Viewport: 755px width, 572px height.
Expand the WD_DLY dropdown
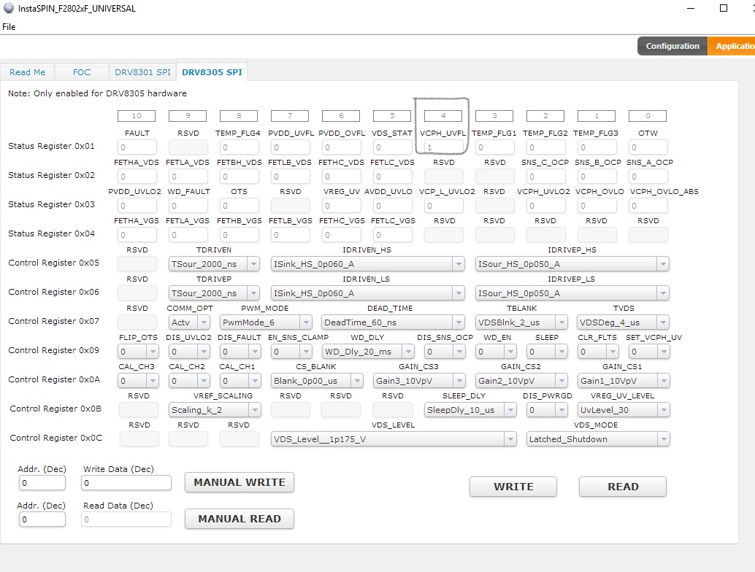[368, 352]
